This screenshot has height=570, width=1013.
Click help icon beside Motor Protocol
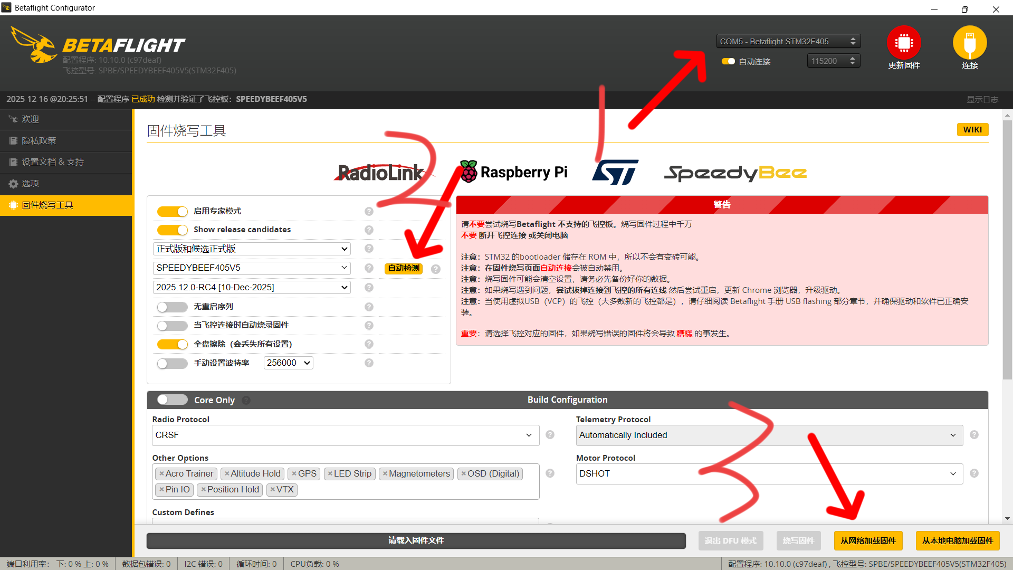point(974,473)
